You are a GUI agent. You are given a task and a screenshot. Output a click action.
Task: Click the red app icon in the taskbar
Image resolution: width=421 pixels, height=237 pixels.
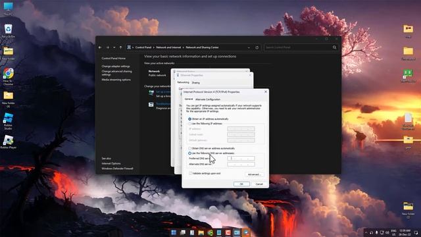pyautogui.click(x=228, y=232)
